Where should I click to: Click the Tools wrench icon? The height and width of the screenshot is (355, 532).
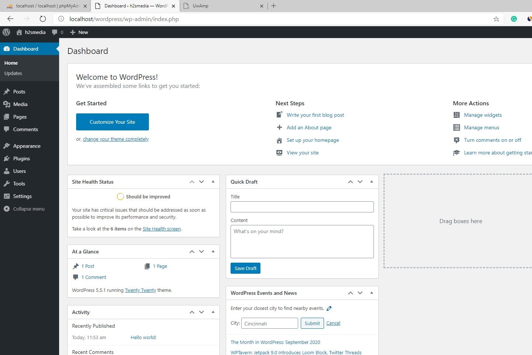7,184
